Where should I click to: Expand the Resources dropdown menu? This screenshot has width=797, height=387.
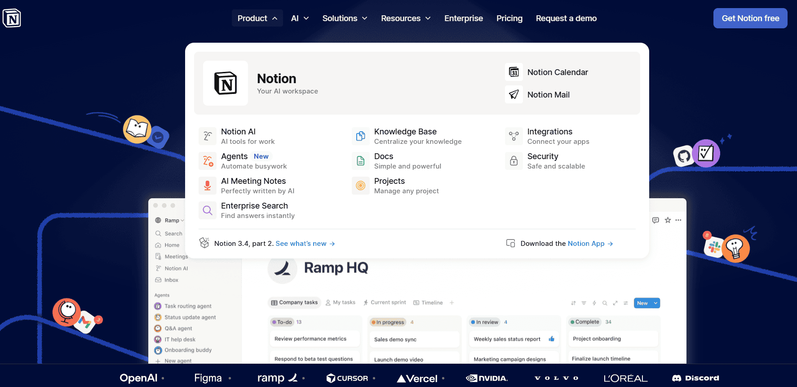tap(406, 18)
